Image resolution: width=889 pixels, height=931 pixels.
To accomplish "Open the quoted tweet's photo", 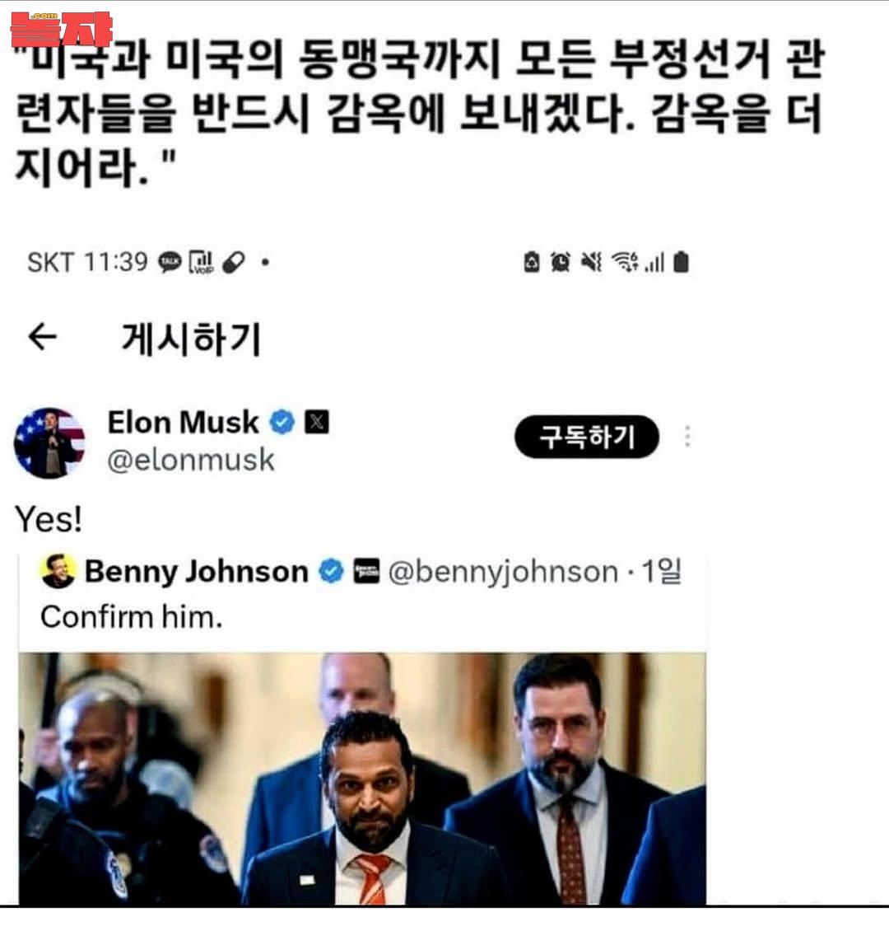I will [362, 779].
